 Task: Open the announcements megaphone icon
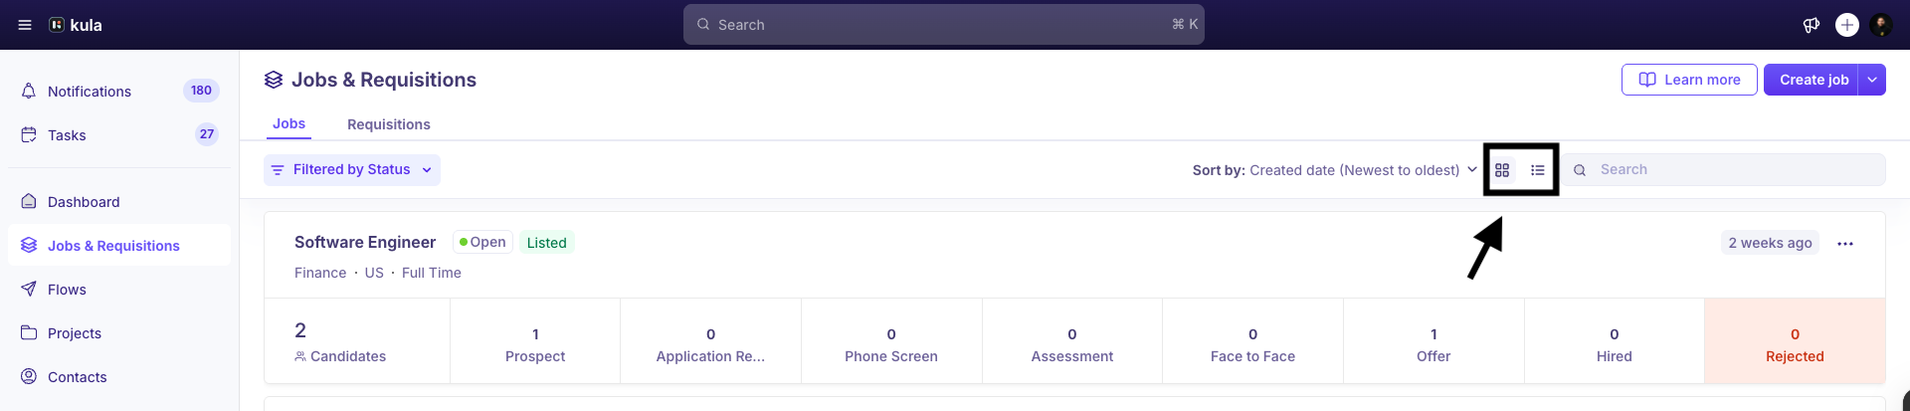[1812, 25]
